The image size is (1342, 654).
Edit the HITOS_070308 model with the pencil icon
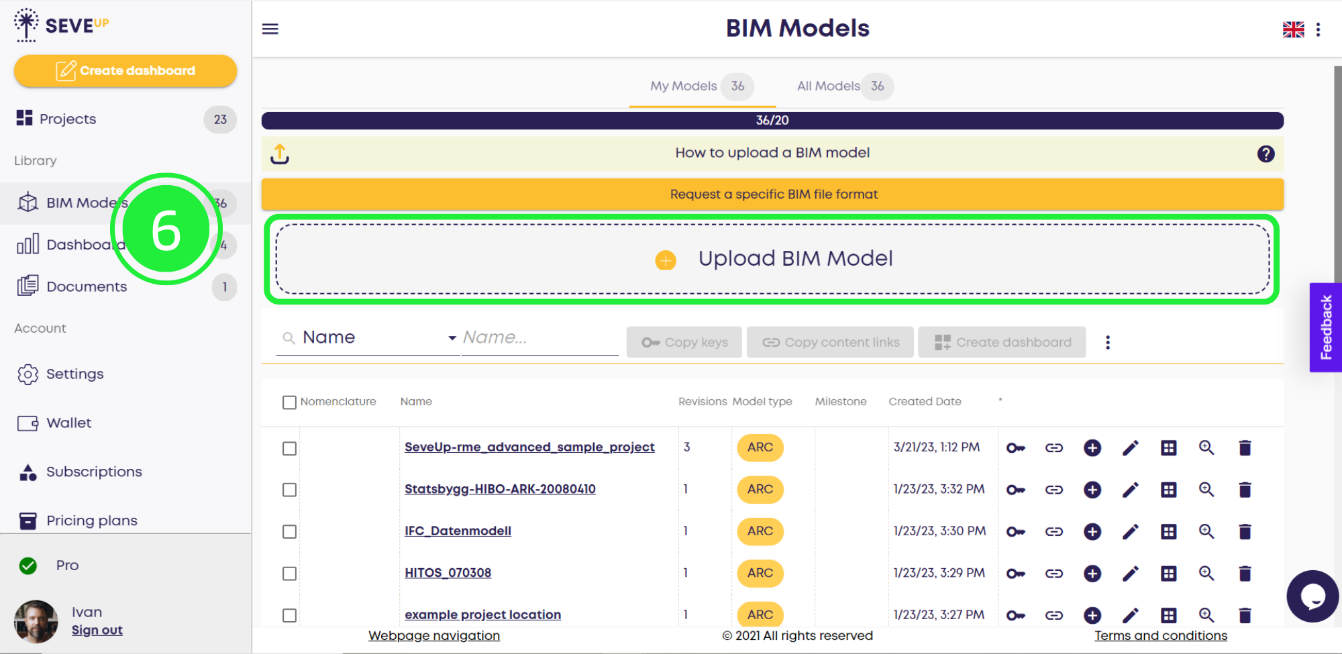coord(1130,573)
